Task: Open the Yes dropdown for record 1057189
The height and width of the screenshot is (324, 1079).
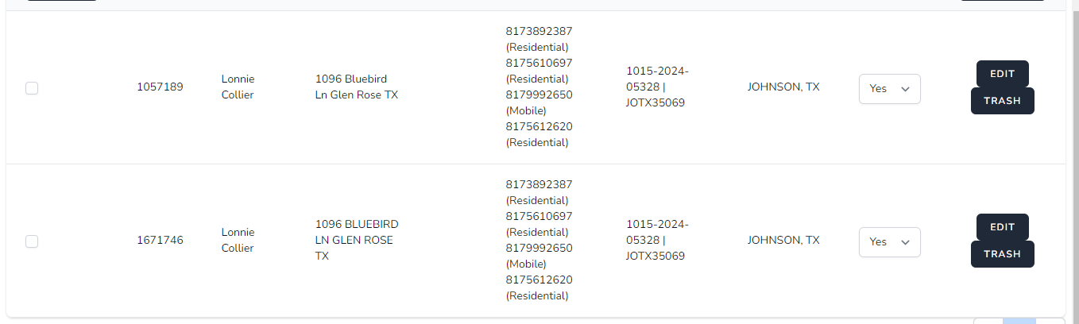Action: [x=889, y=89]
